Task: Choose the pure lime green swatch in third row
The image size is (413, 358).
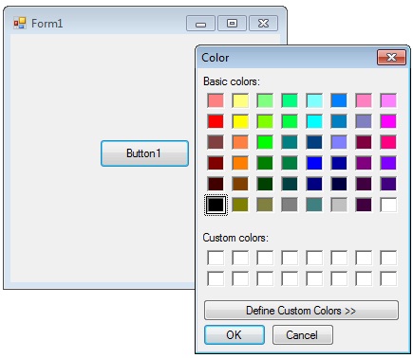Action: coord(265,142)
